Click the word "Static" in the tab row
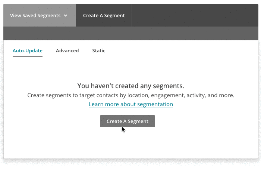 (x=99, y=51)
